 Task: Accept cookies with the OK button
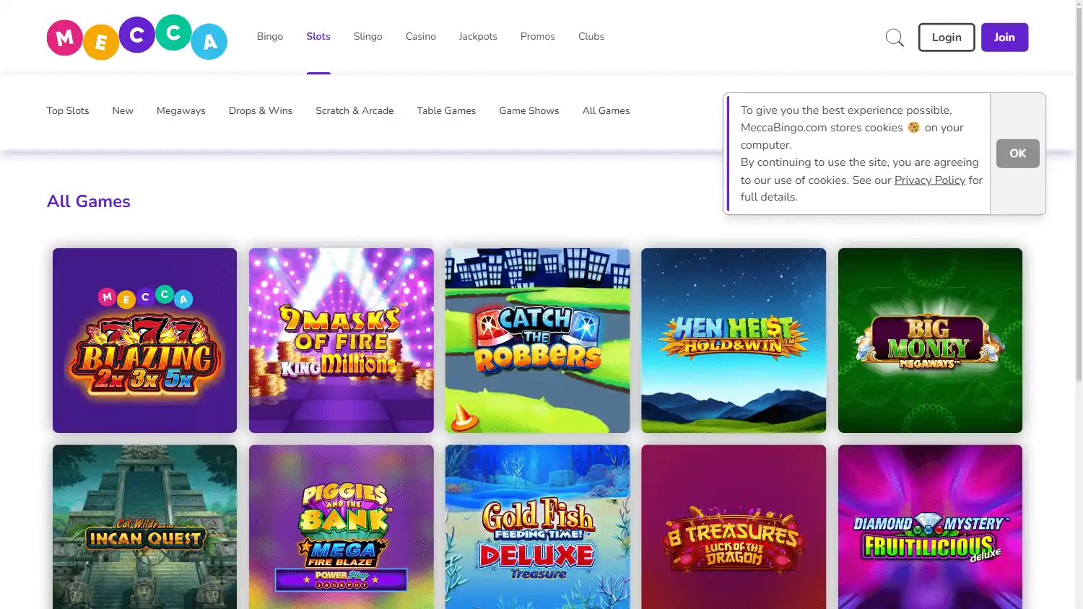[1018, 154]
